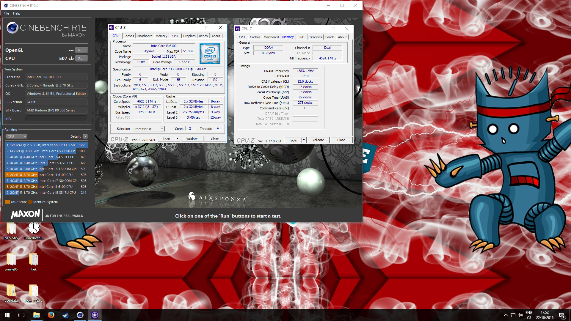Click Close button in Memory CPU-Z window
The width and height of the screenshot is (571, 321).
point(341,140)
